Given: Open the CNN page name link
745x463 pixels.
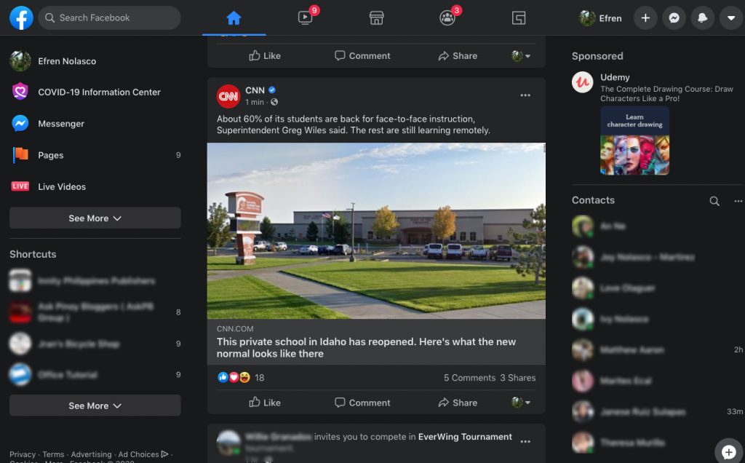Looking at the screenshot, I should coord(255,90).
